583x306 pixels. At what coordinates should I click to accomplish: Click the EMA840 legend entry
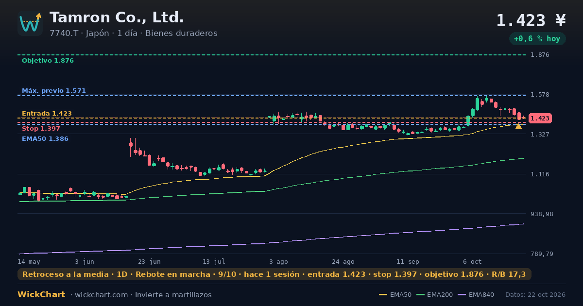(477, 295)
